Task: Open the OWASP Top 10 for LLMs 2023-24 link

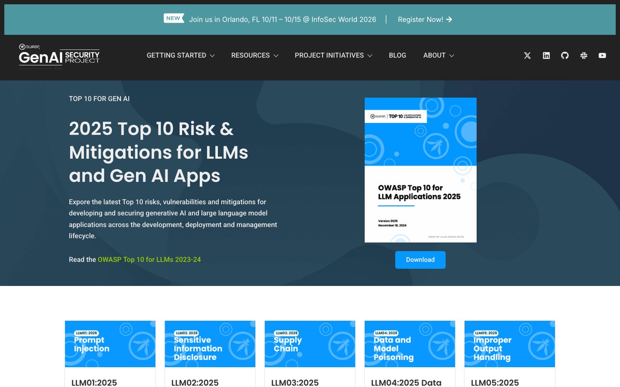Action: [149, 260]
